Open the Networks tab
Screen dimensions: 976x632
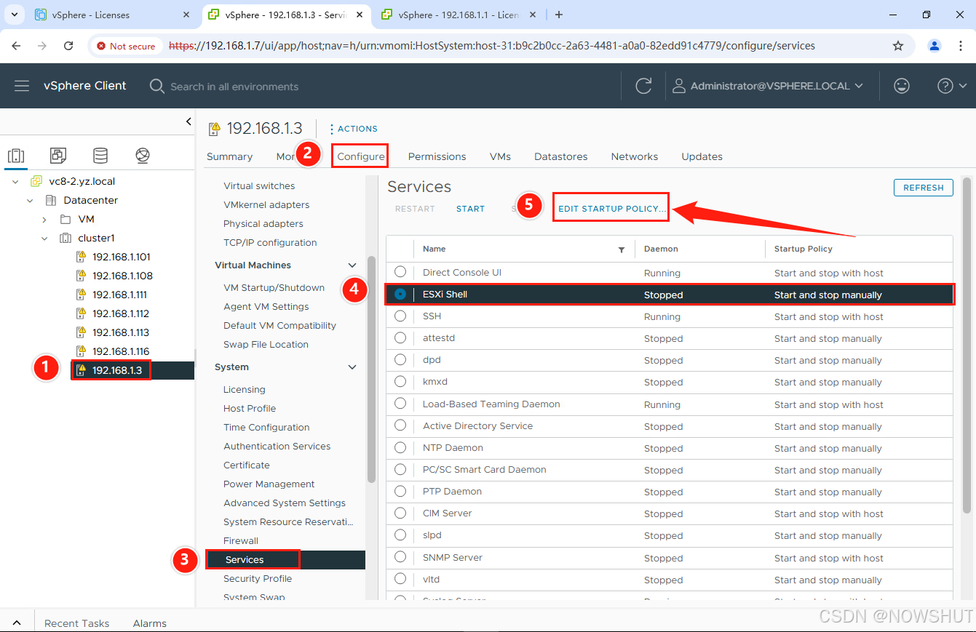pyautogui.click(x=634, y=156)
